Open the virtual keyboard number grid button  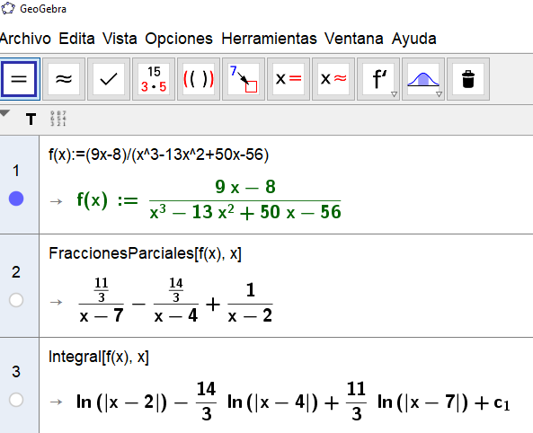pyautogui.click(x=58, y=119)
